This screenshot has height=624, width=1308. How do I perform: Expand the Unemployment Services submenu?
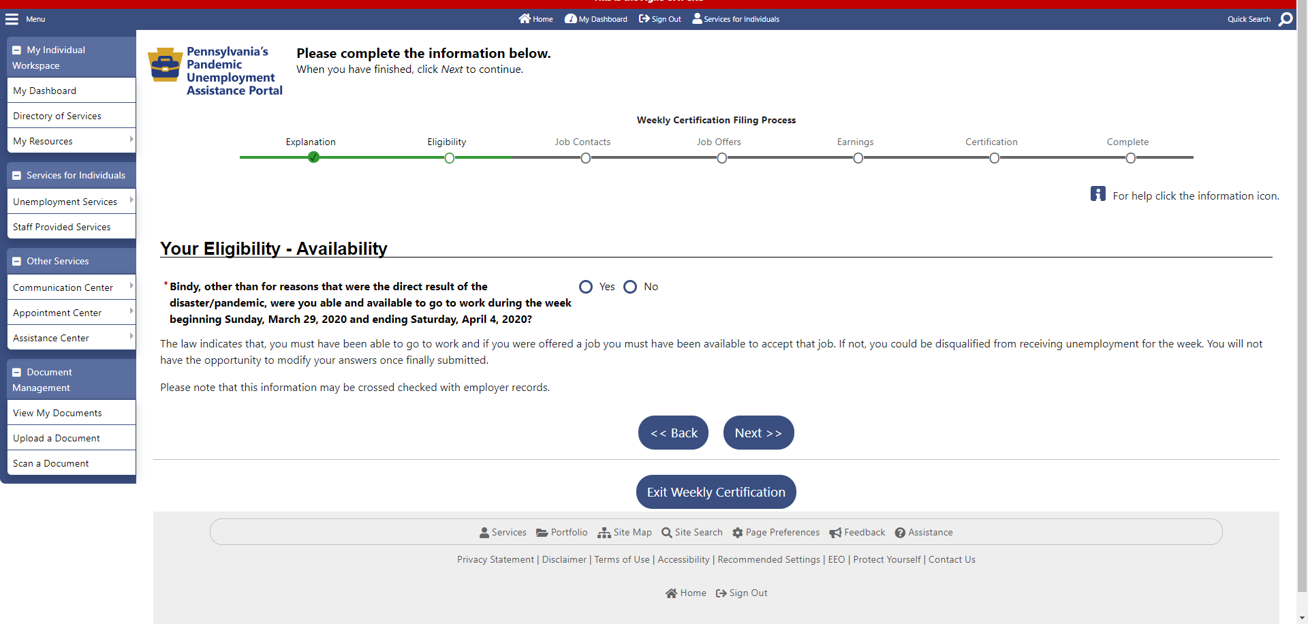(x=131, y=200)
